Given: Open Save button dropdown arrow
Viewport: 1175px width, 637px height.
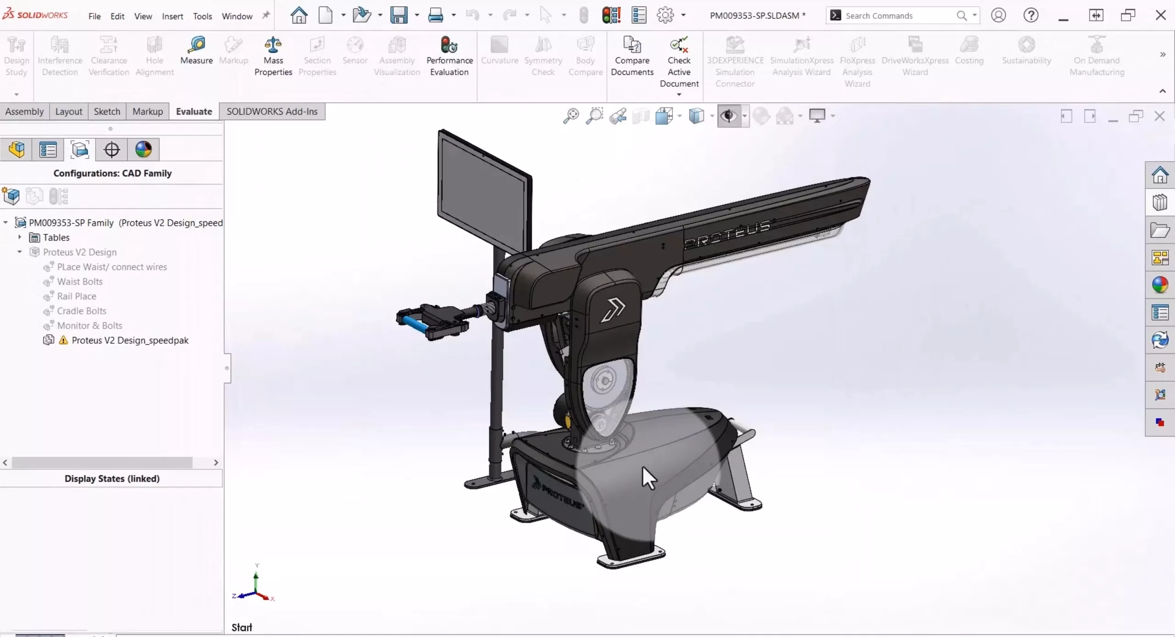Looking at the screenshot, I should tap(417, 15).
